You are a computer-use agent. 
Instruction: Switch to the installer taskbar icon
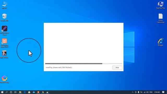pyautogui.click(x=47, y=92)
